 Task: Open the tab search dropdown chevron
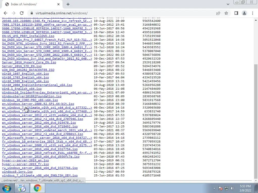pyautogui.click(x=228, y=4)
